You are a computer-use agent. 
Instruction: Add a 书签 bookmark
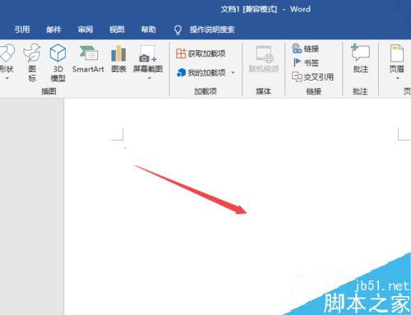306,63
